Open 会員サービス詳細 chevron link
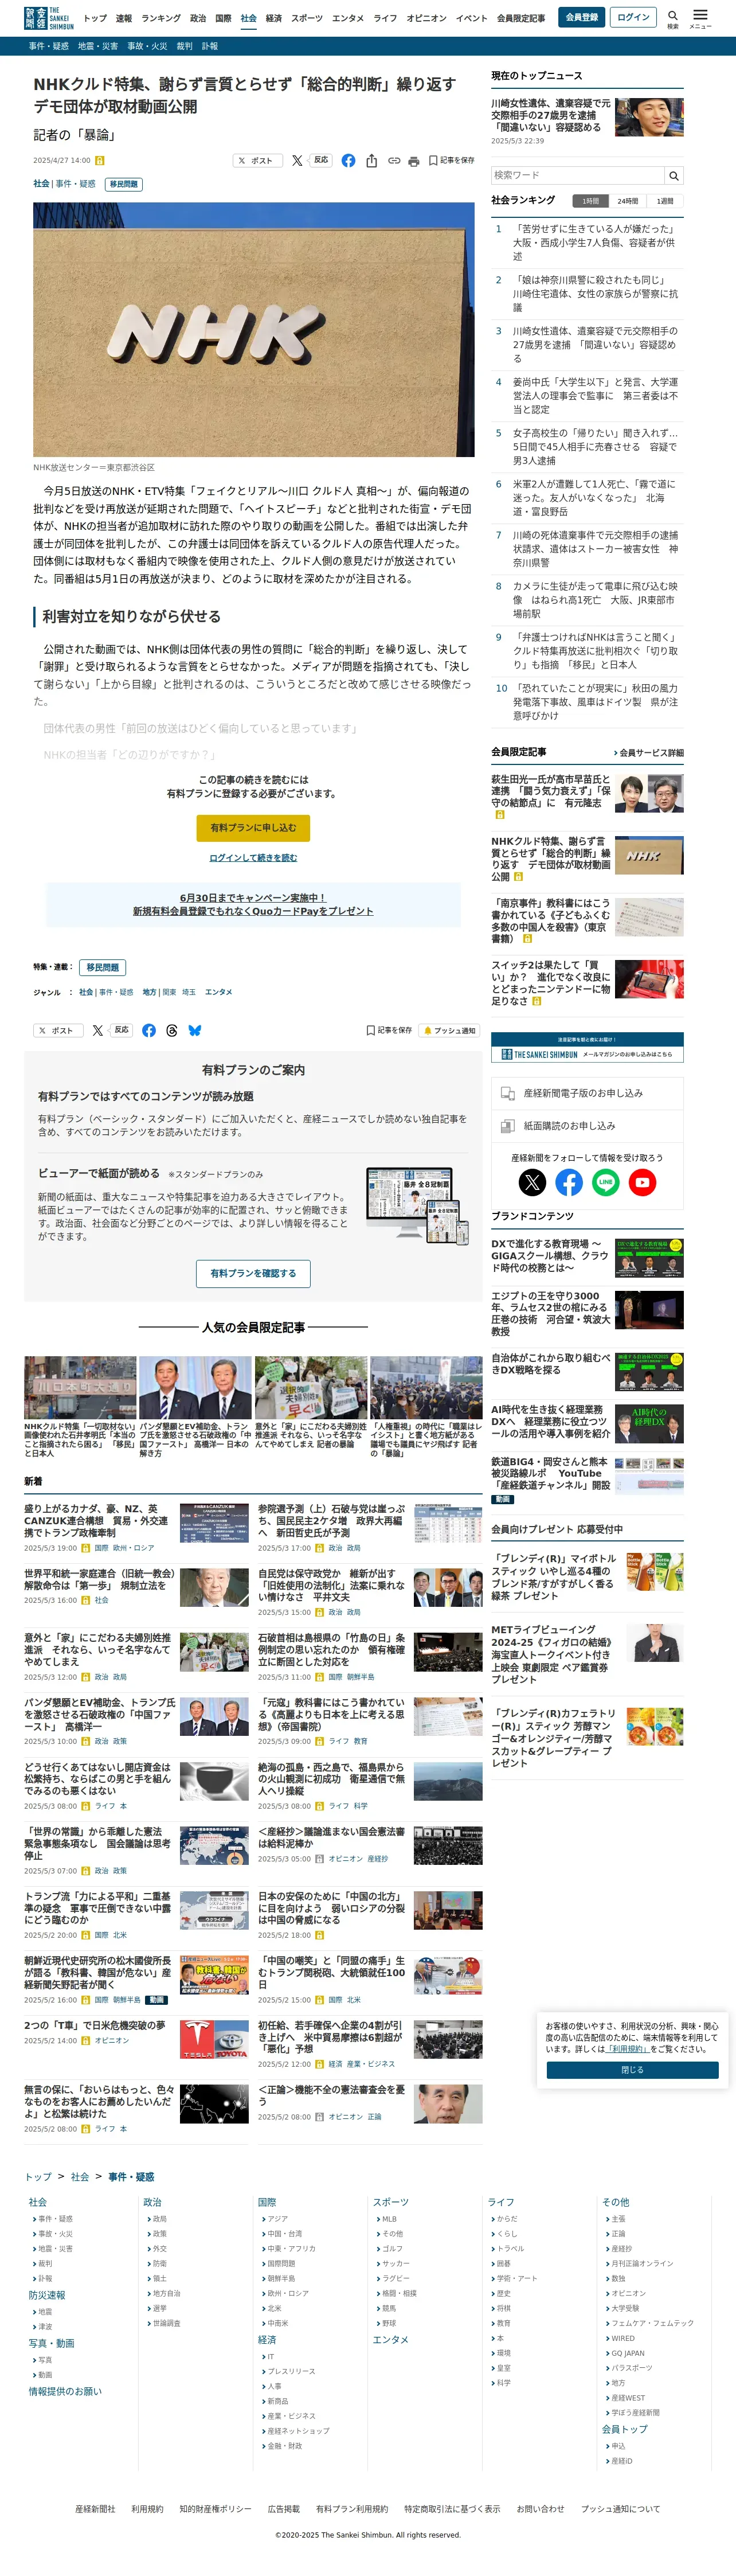 tap(649, 752)
